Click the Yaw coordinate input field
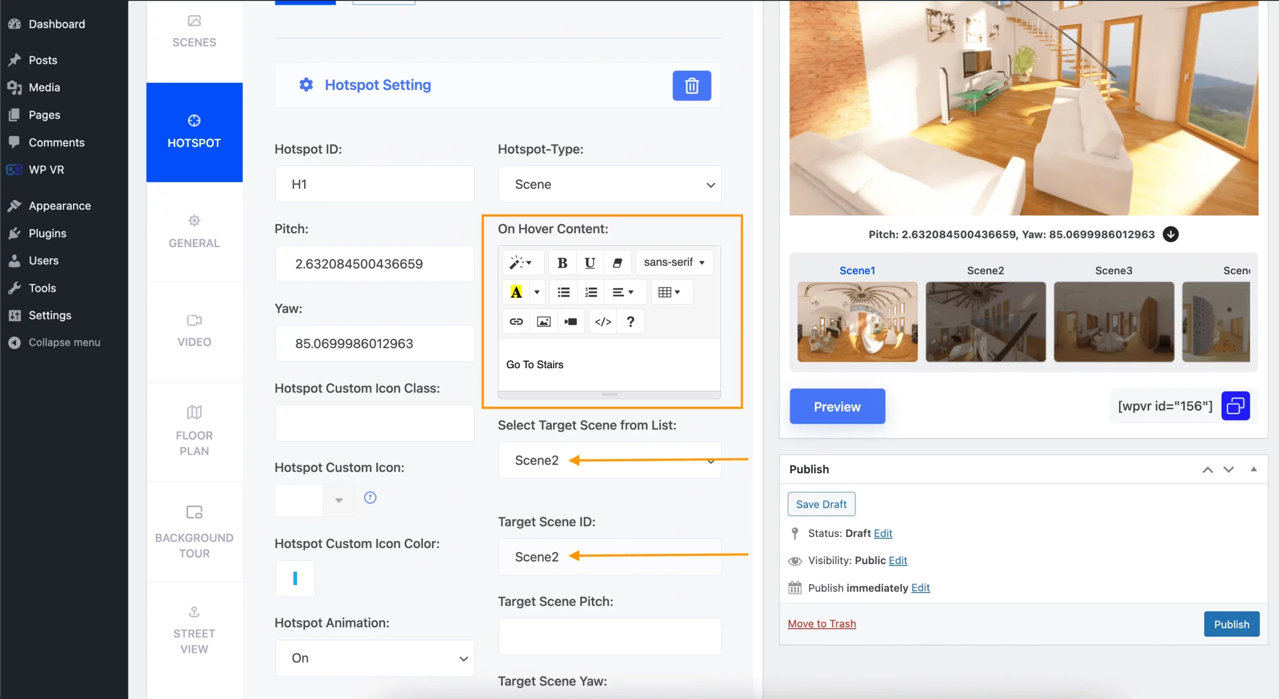The image size is (1279, 699). click(x=374, y=343)
